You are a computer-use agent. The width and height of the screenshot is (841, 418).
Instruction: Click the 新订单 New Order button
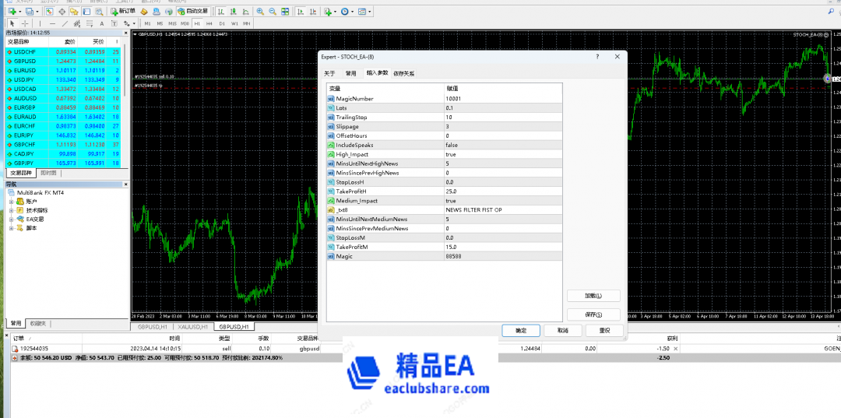(123, 11)
